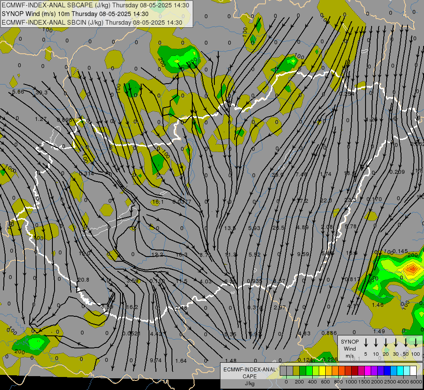Click the 39.3 value on the map

click(x=42, y=93)
